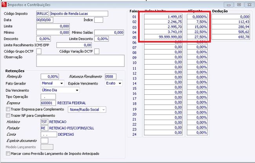Open the Fato Gerador dropdown
Image resolution: width=255 pixels, height=163 pixels.
point(52,83)
